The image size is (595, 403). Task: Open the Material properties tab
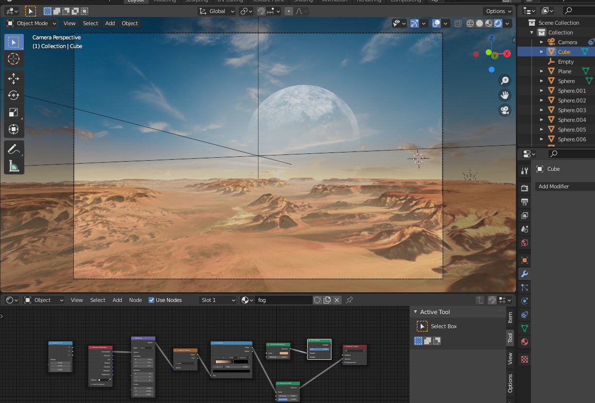pyautogui.click(x=524, y=342)
